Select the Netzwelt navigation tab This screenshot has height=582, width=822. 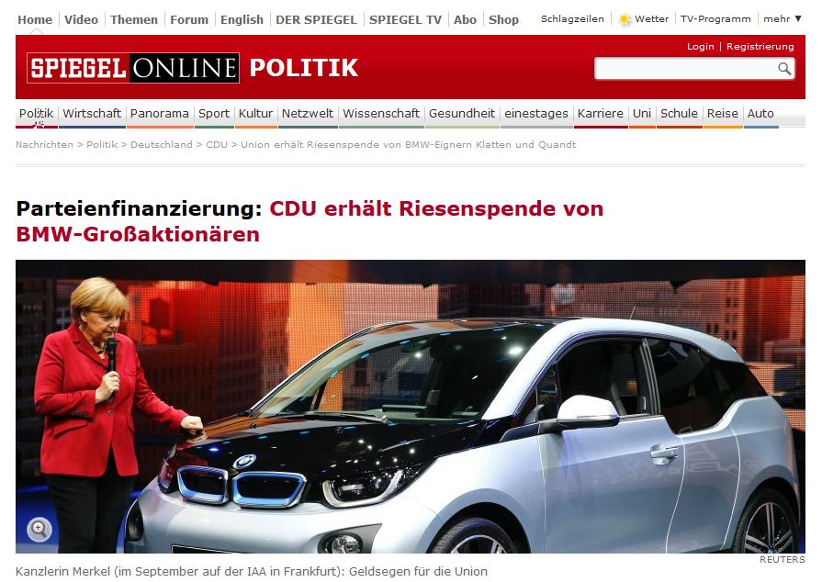pos(307,113)
